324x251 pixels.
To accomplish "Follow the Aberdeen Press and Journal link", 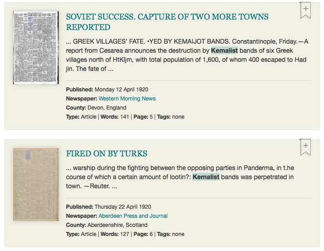I will [x=133, y=216].
